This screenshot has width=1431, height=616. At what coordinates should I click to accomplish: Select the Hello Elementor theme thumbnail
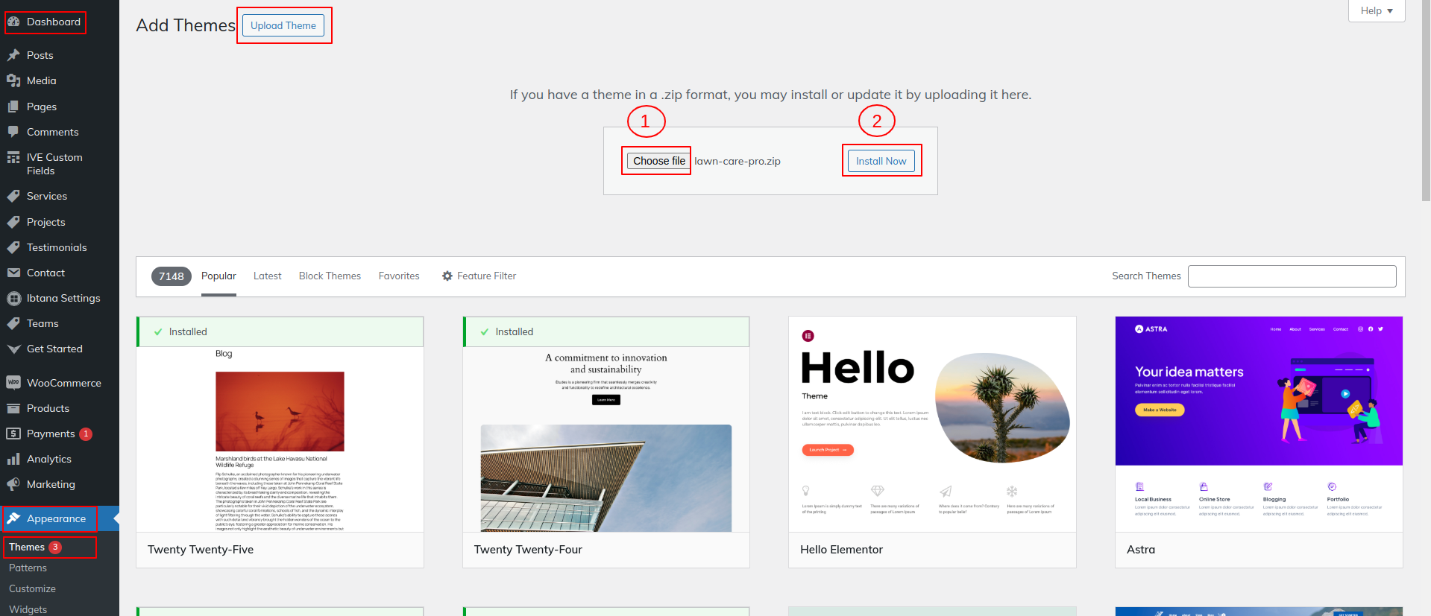[932, 424]
